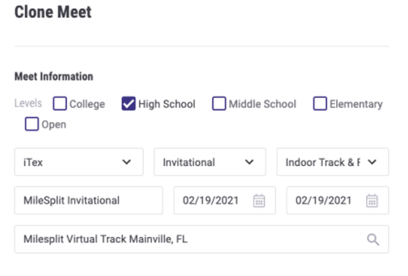Viewport: 408px width, 276px height.
Task: Click the venue search magnifier icon
Action: coord(373,239)
